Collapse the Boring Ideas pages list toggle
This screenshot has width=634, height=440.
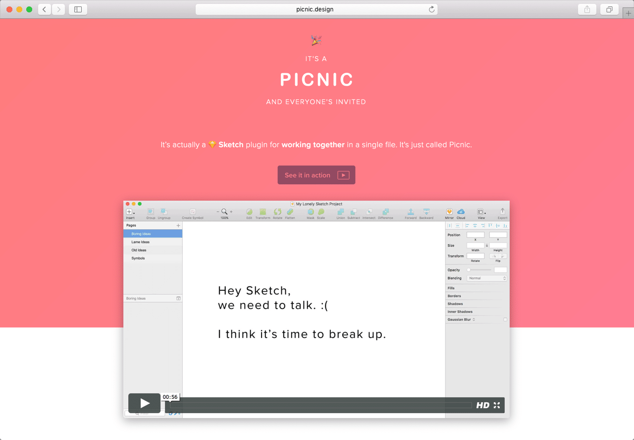[178, 299]
